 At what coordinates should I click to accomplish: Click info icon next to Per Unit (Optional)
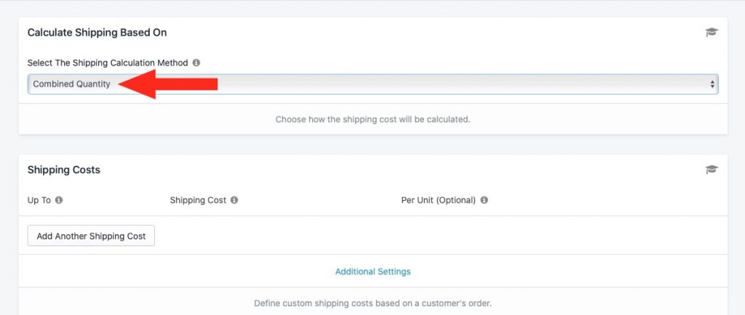click(484, 200)
